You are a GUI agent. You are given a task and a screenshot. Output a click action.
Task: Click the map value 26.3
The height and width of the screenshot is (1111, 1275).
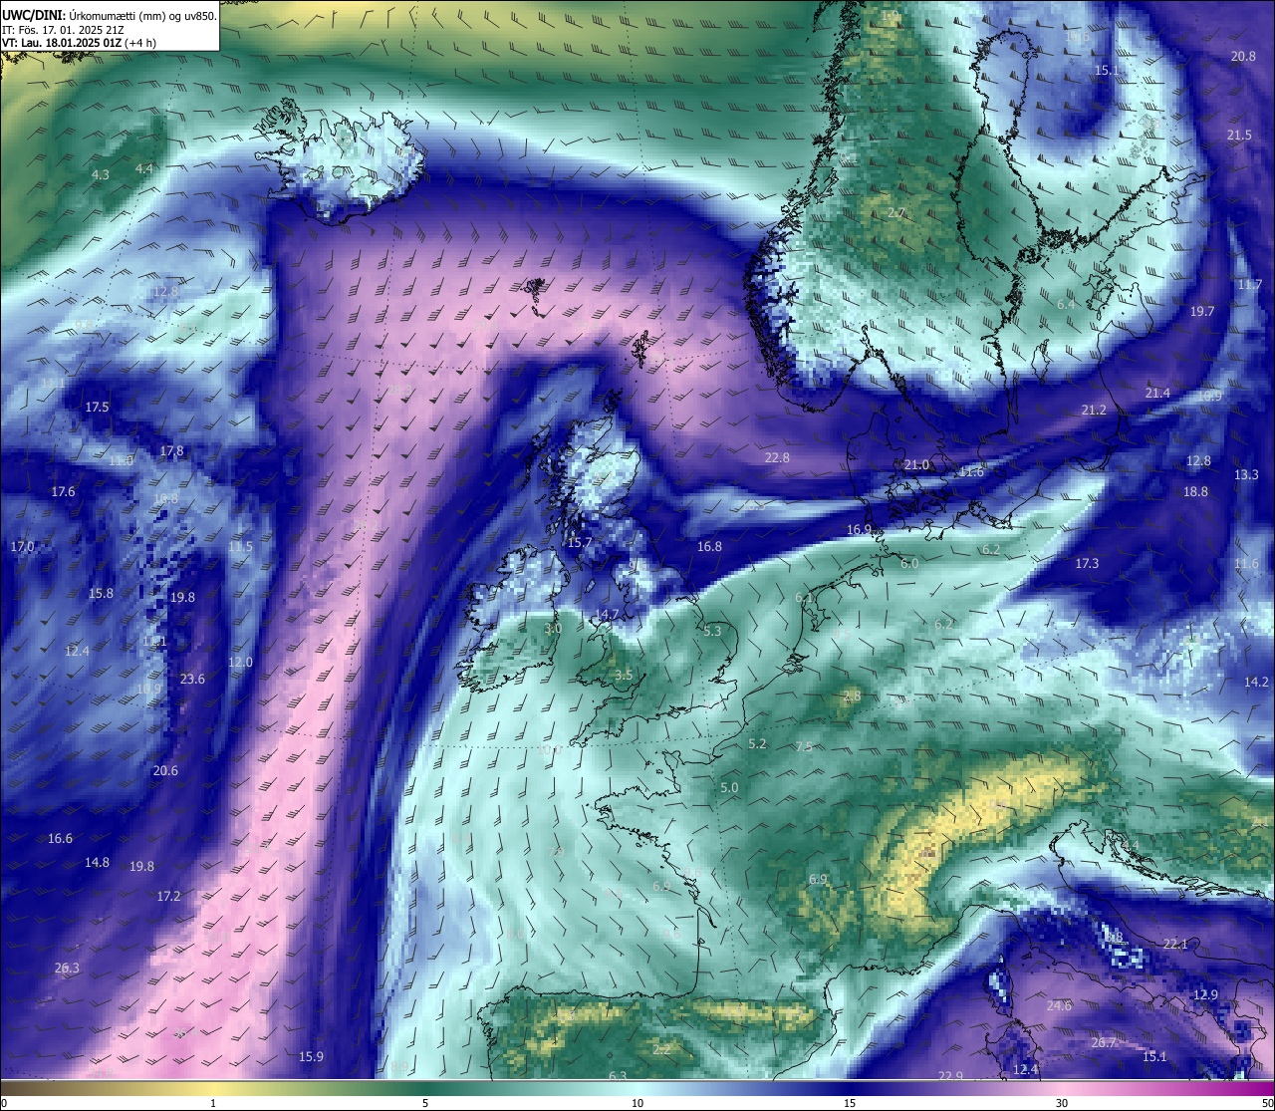(x=67, y=968)
